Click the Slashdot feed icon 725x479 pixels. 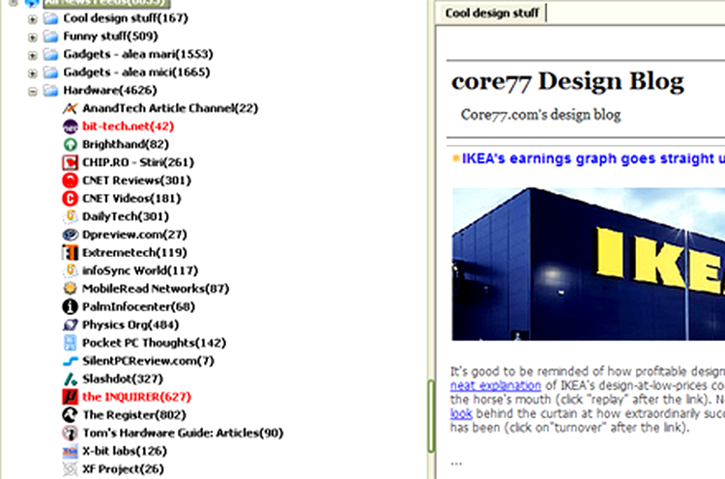[x=70, y=379]
